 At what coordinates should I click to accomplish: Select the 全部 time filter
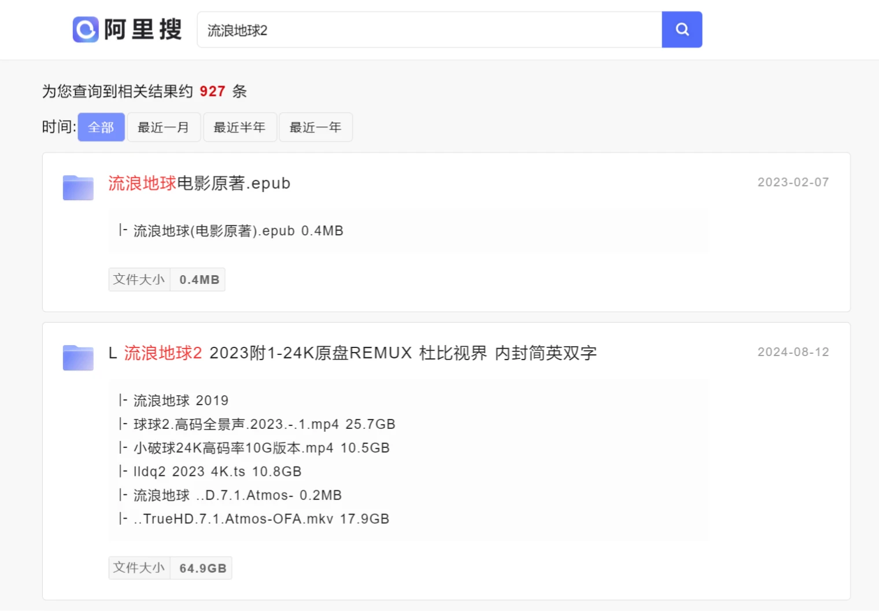point(101,127)
